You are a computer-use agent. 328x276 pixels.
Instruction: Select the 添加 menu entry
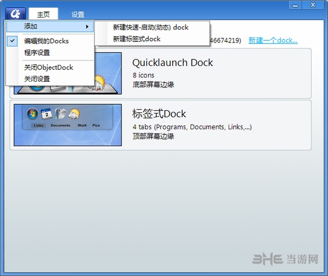point(50,27)
